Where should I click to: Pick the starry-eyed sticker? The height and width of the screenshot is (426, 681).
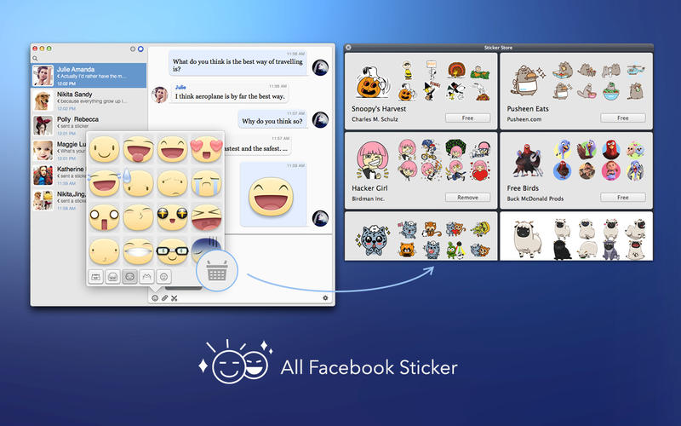pyautogui.click(x=173, y=217)
